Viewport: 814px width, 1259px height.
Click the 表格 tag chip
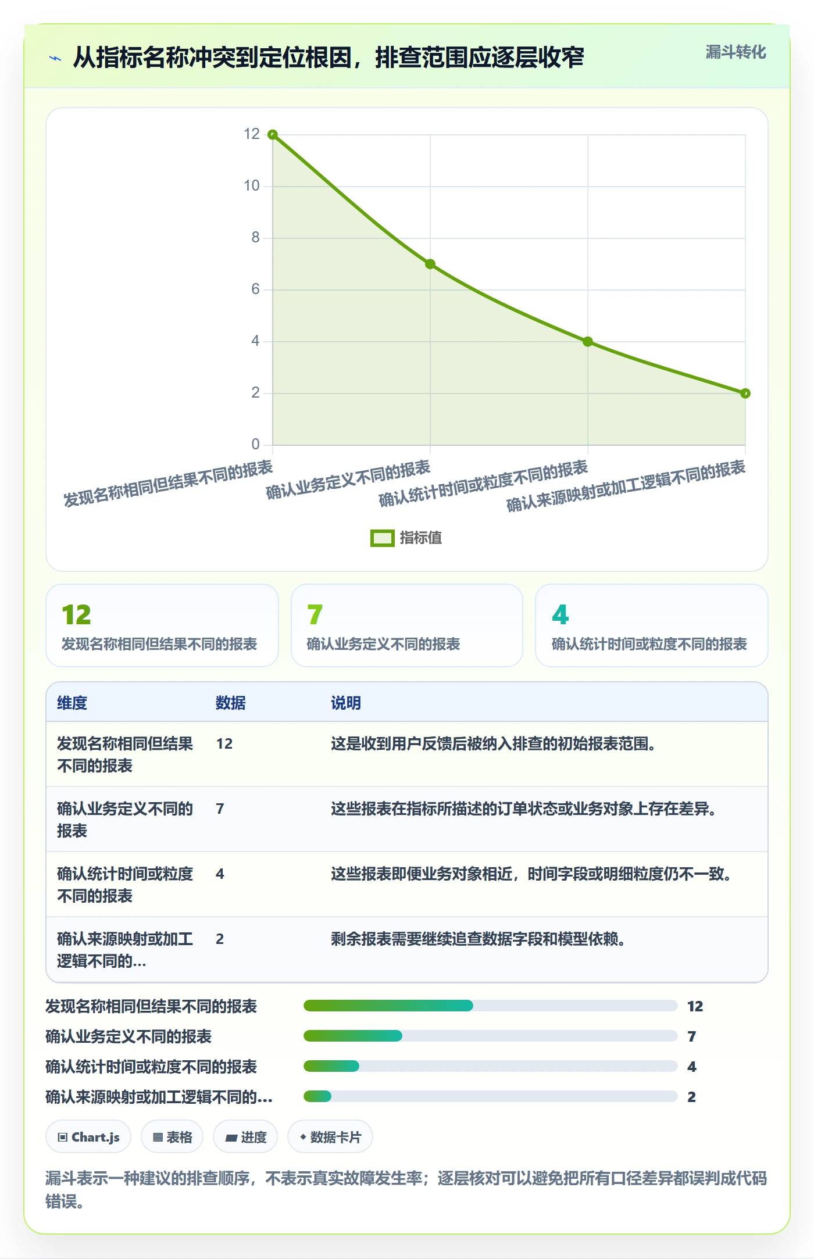[x=172, y=1136]
